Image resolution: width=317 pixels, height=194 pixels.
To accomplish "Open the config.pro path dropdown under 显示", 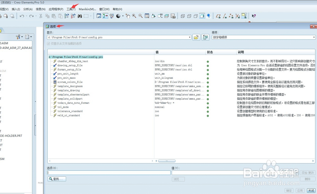I will coord(190,37).
